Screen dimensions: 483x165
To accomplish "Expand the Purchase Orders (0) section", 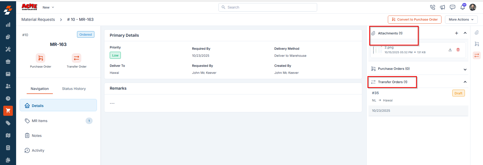I will [465, 70].
